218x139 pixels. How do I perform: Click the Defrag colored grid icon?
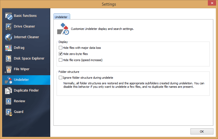[9, 48]
